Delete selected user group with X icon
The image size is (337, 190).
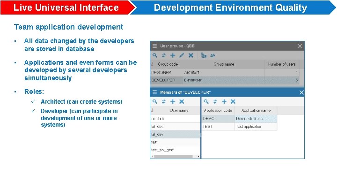click(x=190, y=55)
